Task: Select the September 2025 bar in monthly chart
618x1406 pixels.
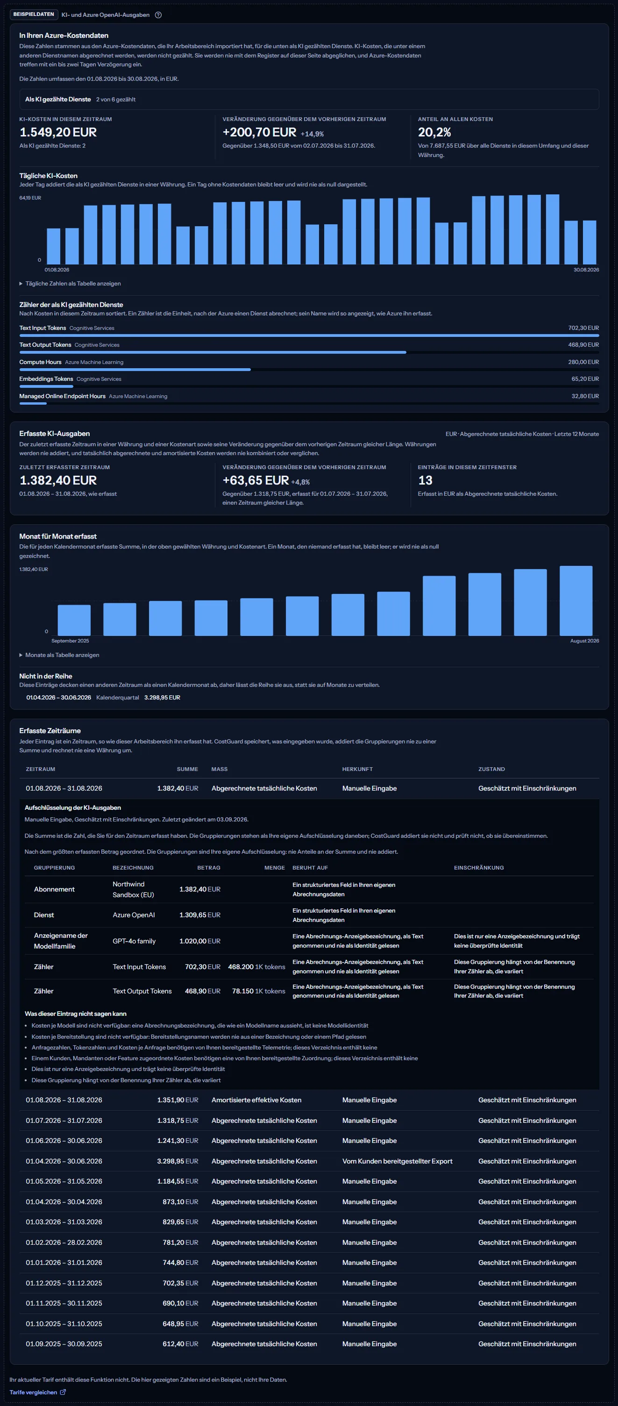Action: pyautogui.click(x=74, y=620)
